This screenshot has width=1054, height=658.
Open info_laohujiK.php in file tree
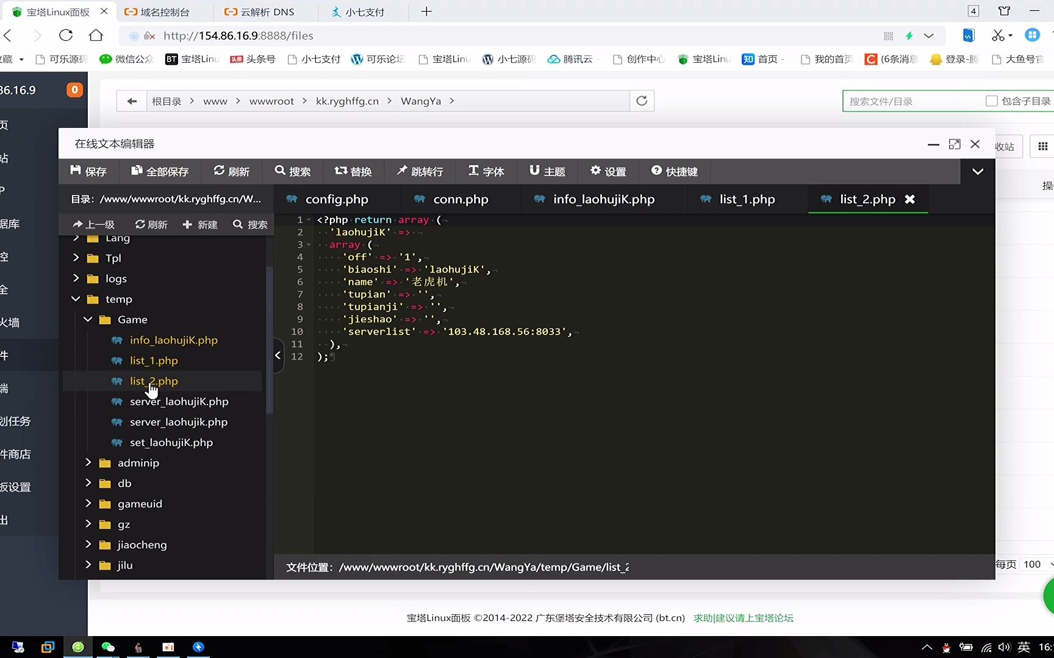pos(173,340)
